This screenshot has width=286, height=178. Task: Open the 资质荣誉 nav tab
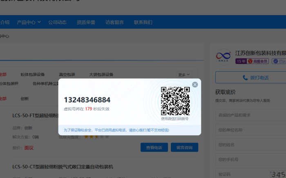[86, 22]
